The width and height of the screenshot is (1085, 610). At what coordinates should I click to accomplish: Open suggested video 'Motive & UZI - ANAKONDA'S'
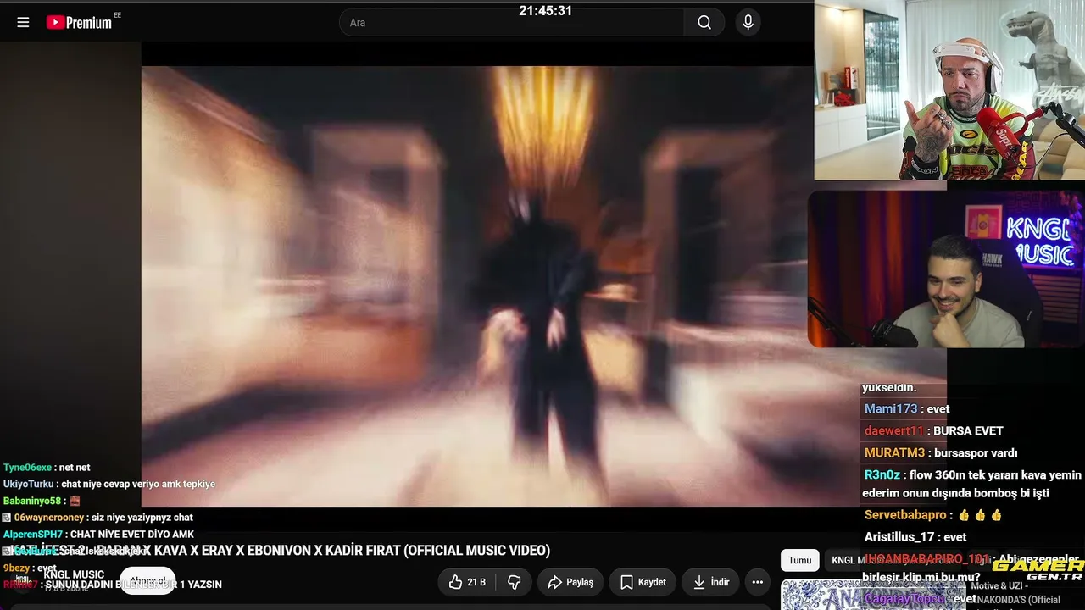tap(1015, 593)
